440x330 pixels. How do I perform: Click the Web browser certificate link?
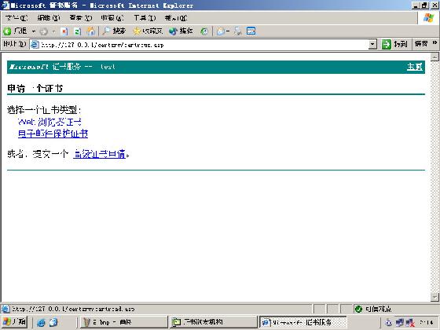coord(49,122)
